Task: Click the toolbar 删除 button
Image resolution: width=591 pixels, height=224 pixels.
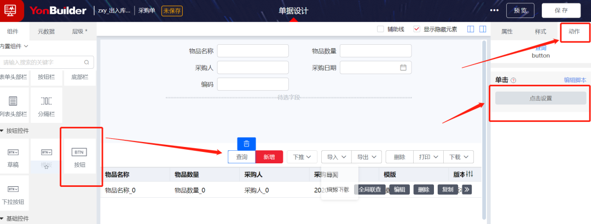Action: coord(399,157)
